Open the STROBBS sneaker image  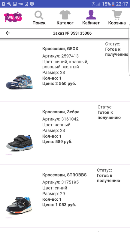(x=19, y=206)
